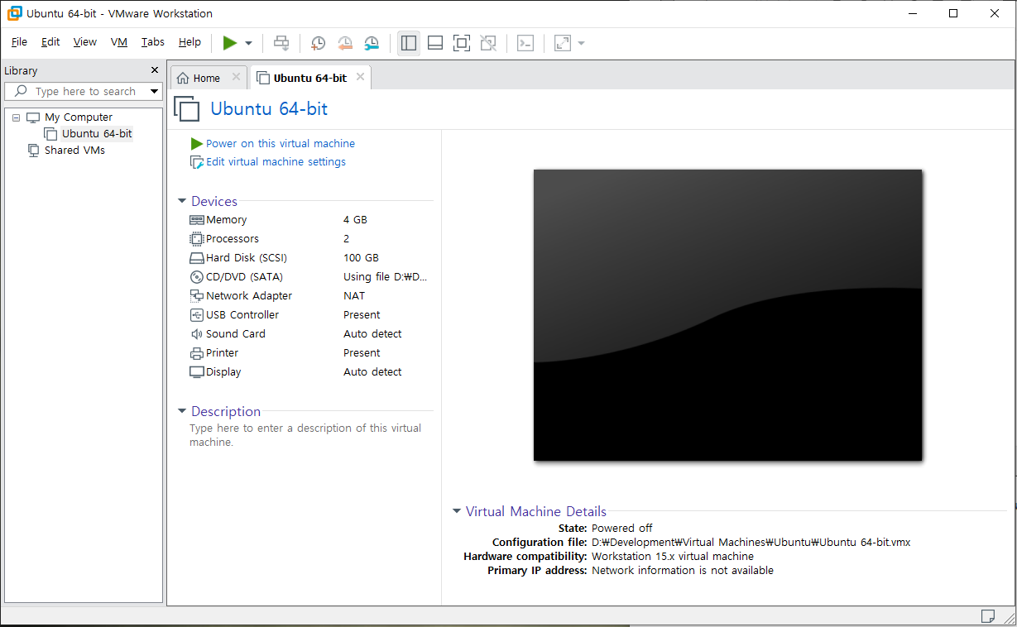Click the message log icon in status bar
Screen dimensions: 1017x627
coord(988,615)
